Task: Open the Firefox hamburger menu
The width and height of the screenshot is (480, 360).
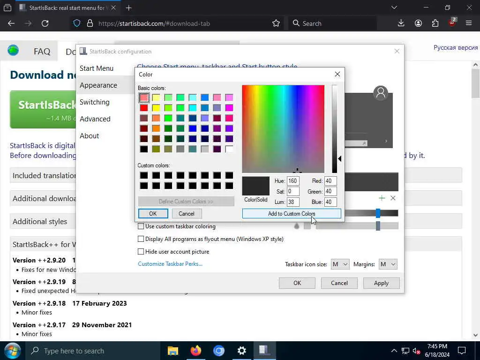Action: [469, 23]
